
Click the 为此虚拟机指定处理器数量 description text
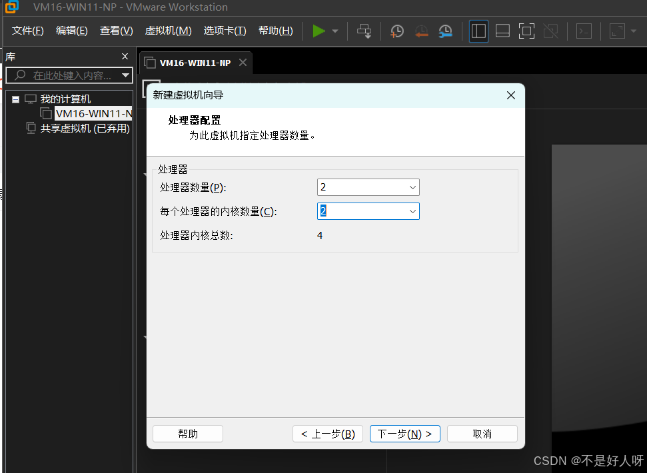[252, 135]
